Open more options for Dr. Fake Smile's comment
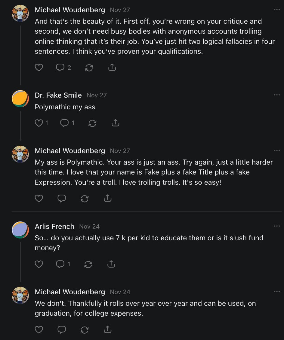284x340 pixels. pos(277,95)
